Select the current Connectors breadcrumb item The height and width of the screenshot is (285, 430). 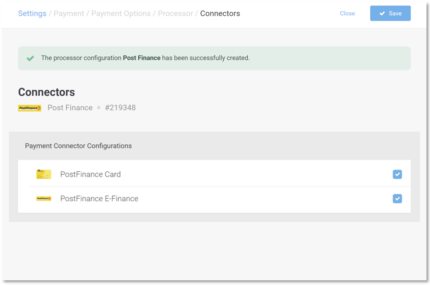(x=220, y=13)
